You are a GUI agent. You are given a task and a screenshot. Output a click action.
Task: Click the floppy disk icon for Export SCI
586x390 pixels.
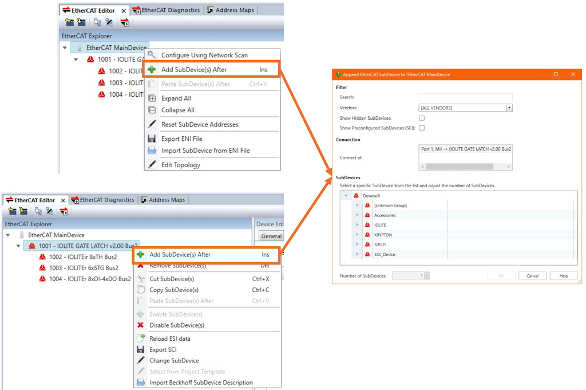click(x=141, y=349)
